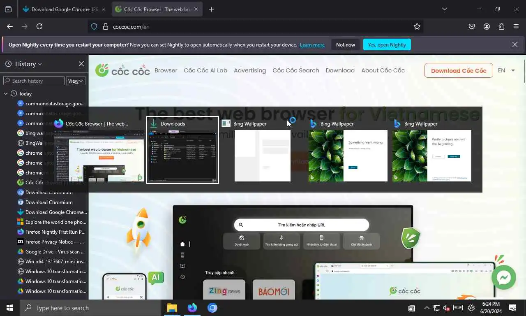Click the Not now button
526x316 pixels.
coord(345,44)
